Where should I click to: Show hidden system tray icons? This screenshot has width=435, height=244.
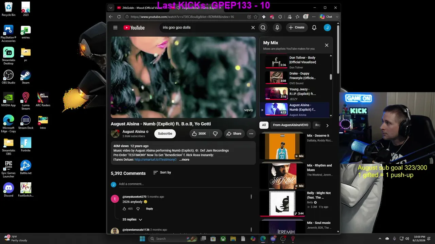click(x=380, y=239)
